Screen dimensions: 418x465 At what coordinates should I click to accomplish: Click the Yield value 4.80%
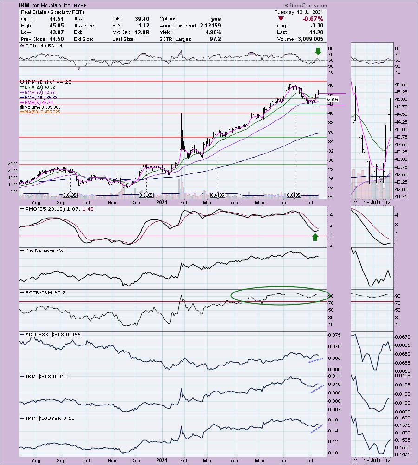(x=213, y=33)
